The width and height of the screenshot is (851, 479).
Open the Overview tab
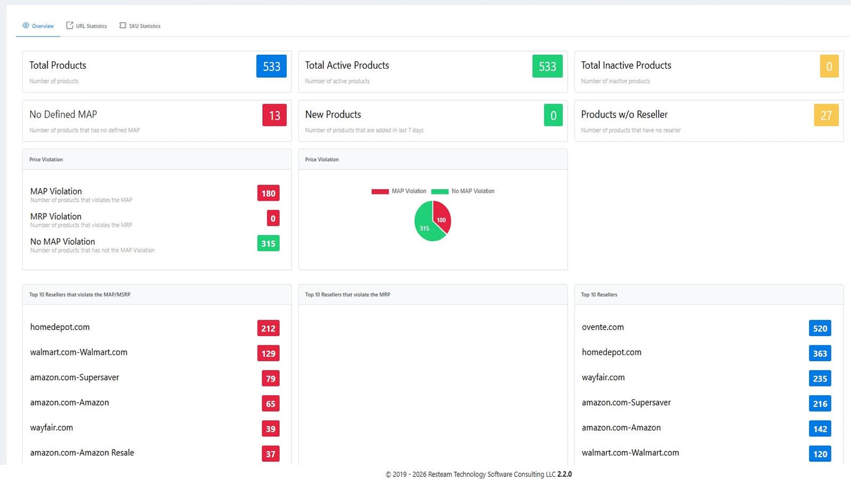point(38,26)
